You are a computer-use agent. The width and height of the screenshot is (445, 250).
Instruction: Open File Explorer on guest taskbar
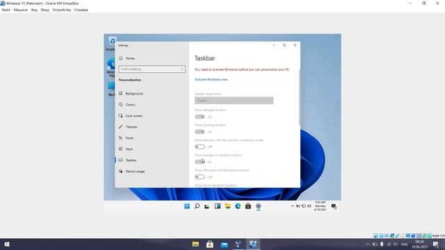coord(227,206)
